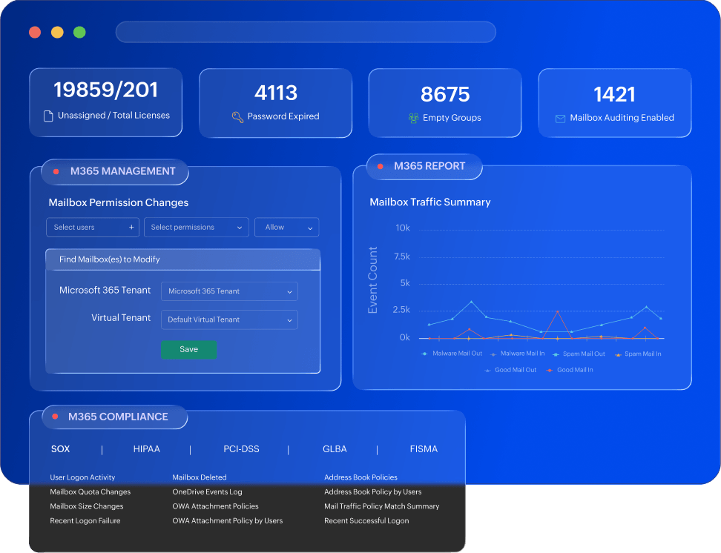The width and height of the screenshot is (721, 553).
Task: Switch to the SOX compliance tab
Action: point(60,449)
